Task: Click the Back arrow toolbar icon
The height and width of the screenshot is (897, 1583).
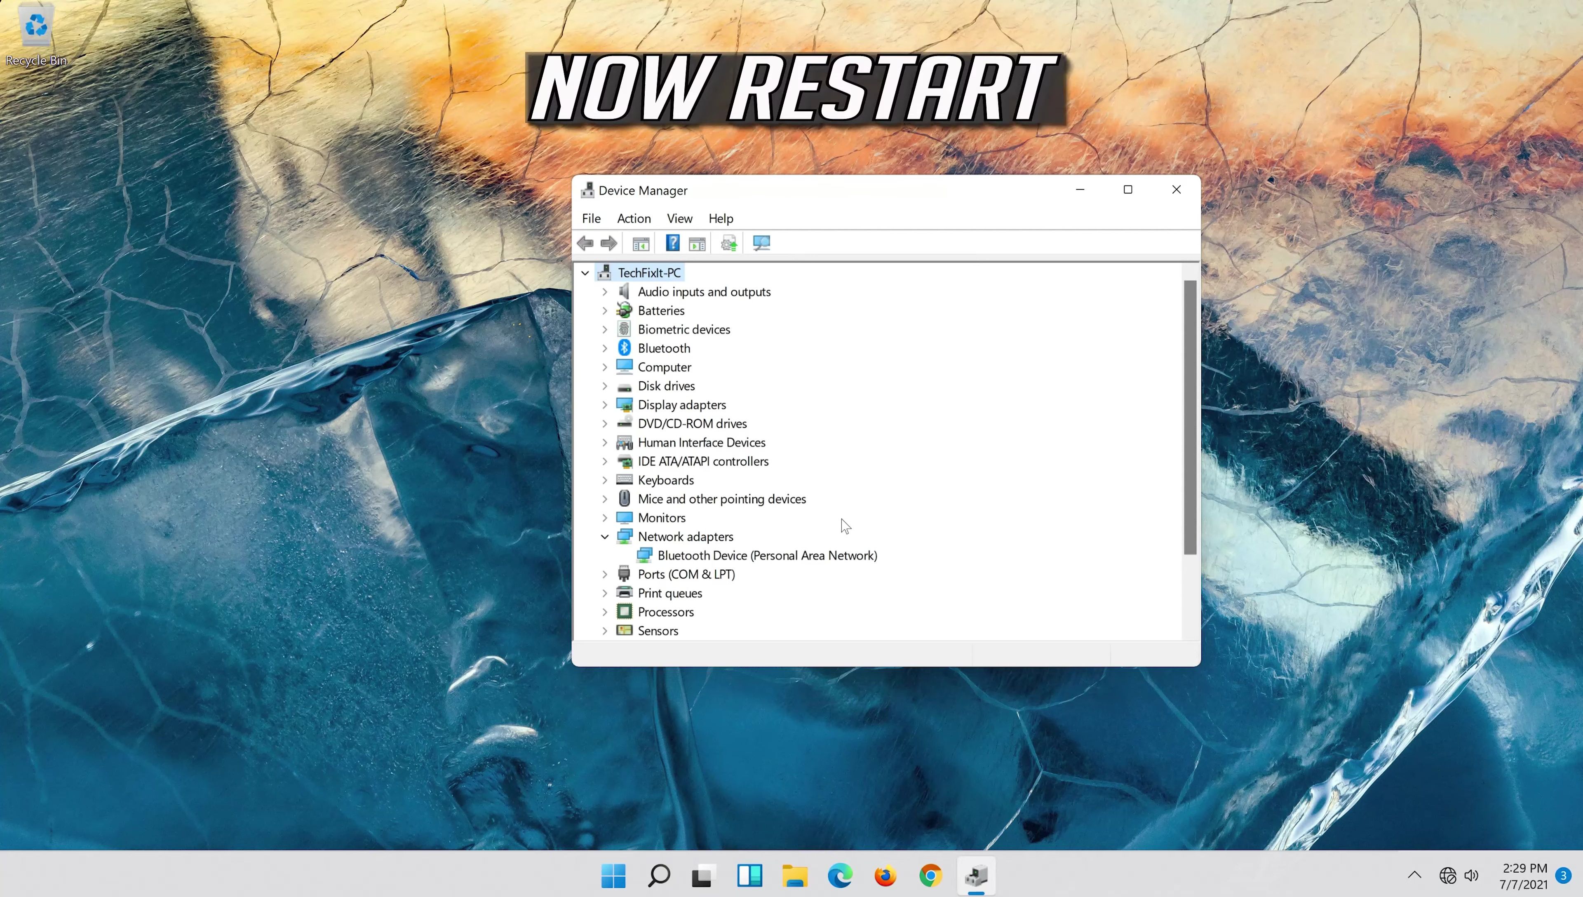Action: tap(585, 243)
